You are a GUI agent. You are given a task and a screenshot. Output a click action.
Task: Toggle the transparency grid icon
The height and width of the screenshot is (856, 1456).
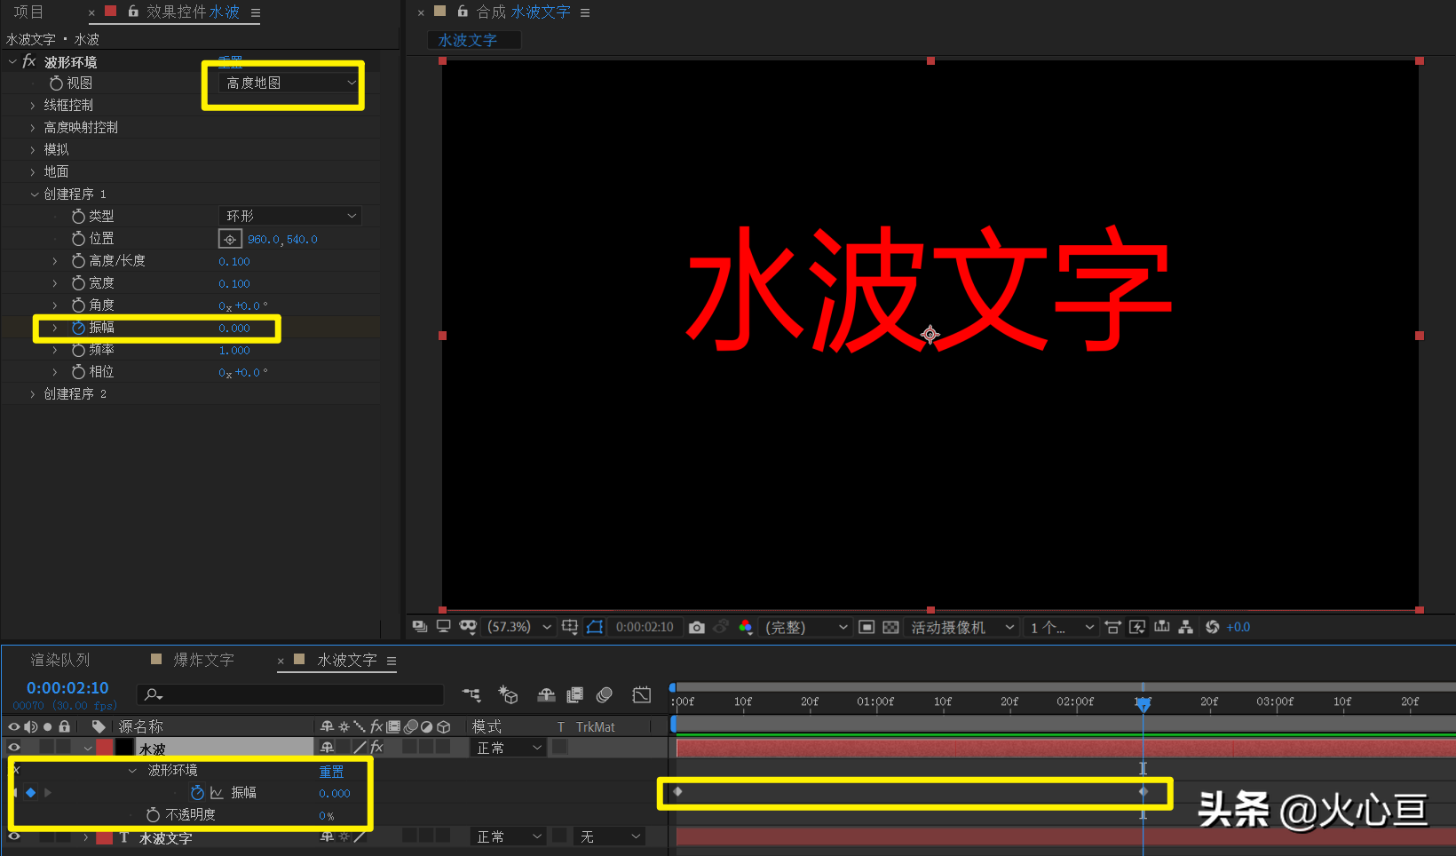click(x=890, y=627)
